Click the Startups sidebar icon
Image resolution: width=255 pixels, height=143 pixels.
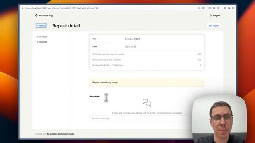click(37, 37)
